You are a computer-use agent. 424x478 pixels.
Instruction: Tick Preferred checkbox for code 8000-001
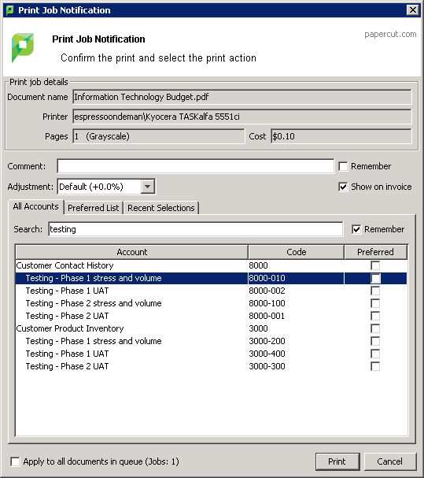(375, 316)
